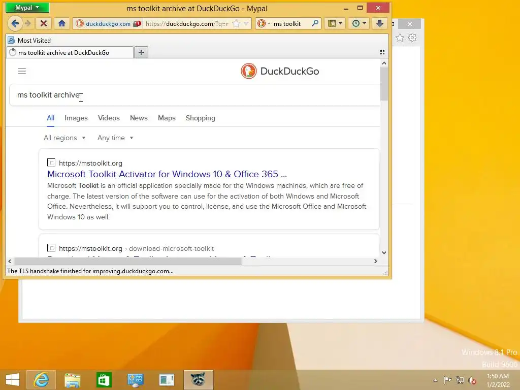Expand the Any time filter
520x390 pixels.
tap(115, 138)
